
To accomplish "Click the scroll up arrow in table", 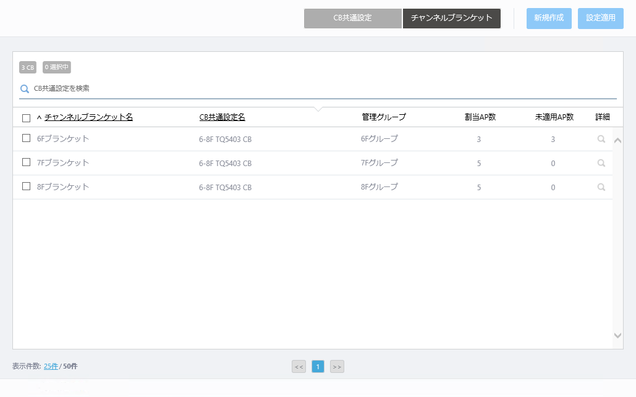I will [617, 141].
